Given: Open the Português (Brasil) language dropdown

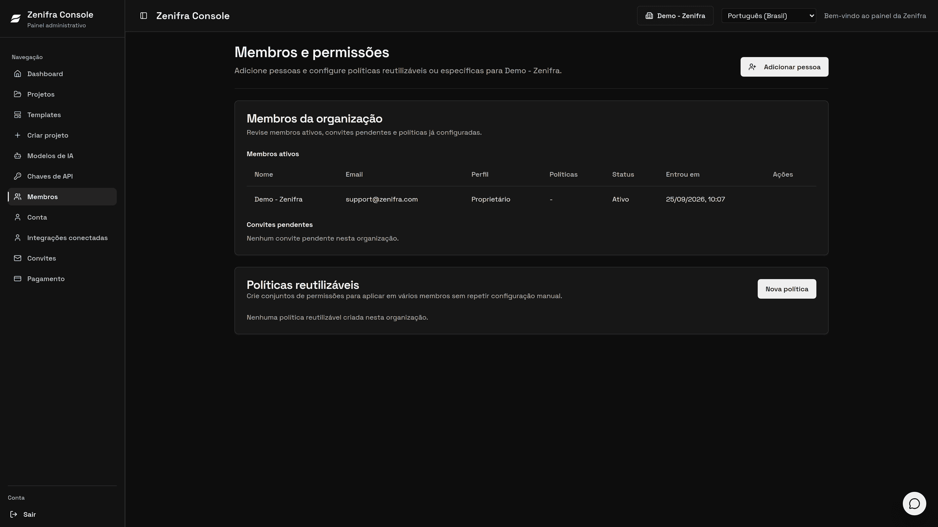Looking at the screenshot, I should pos(768,16).
